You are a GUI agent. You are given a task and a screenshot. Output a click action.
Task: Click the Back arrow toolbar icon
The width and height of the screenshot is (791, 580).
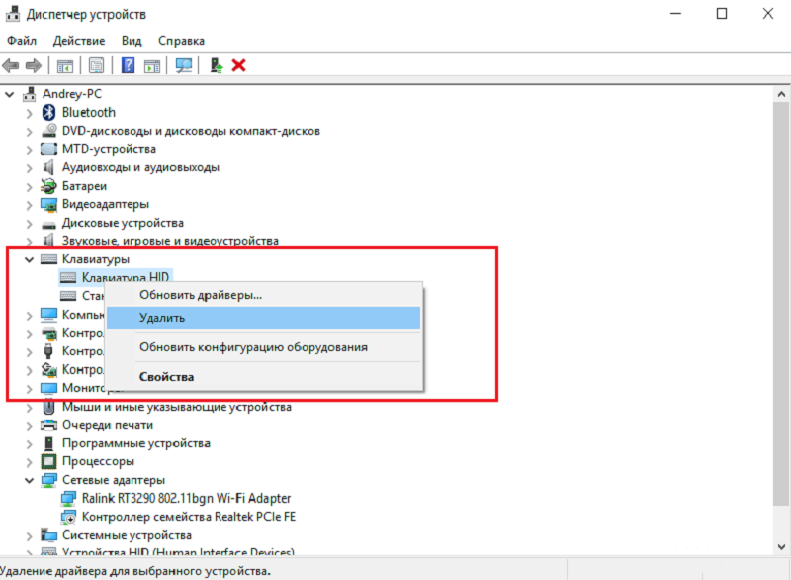point(11,65)
